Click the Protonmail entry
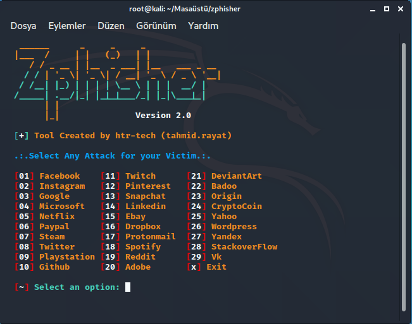This screenshot has width=412, height=324. [151, 237]
